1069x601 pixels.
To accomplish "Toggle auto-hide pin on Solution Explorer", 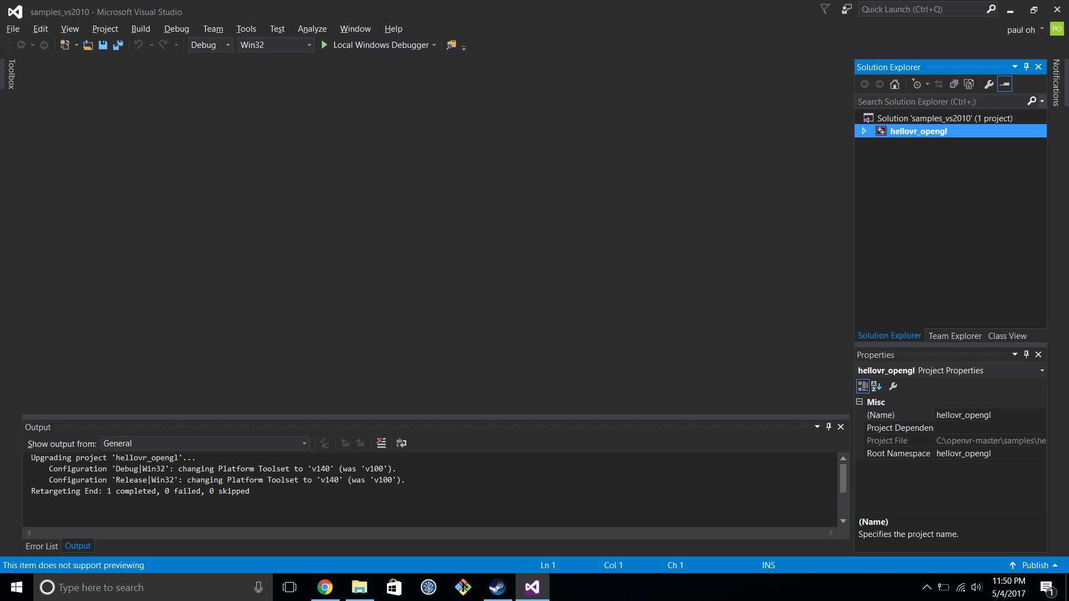I will pyautogui.click(x=1027, y=67).
